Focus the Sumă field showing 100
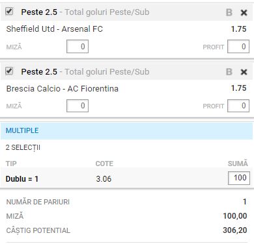 [239, 178]
